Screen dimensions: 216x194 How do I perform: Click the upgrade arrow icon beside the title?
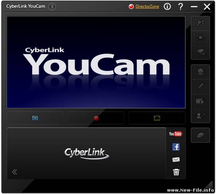[52, 7]
